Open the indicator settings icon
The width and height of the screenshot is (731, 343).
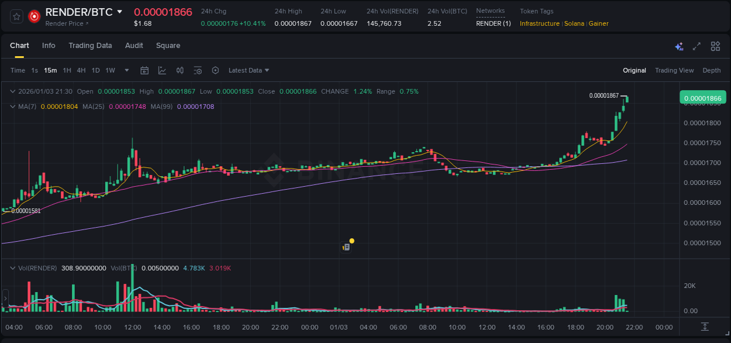[198, 70]
